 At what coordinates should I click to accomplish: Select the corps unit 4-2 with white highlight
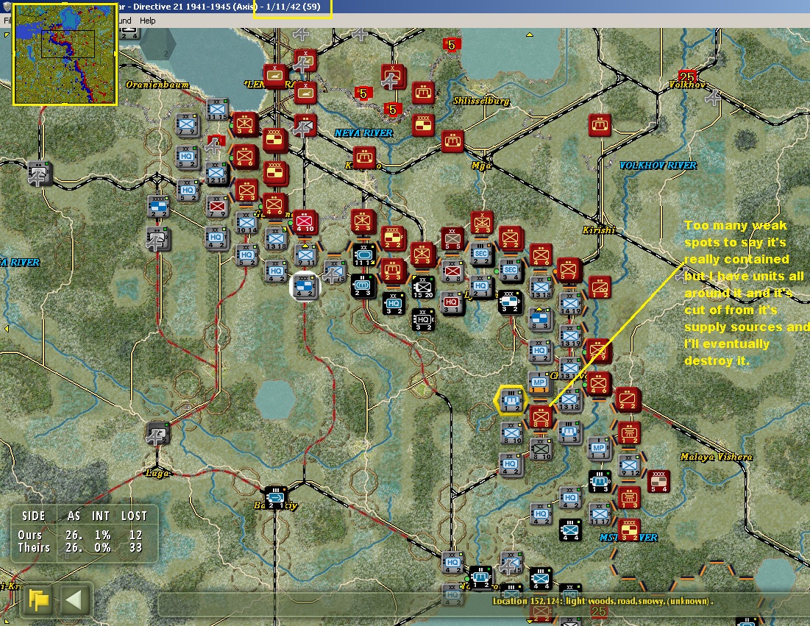click(305, 286)
